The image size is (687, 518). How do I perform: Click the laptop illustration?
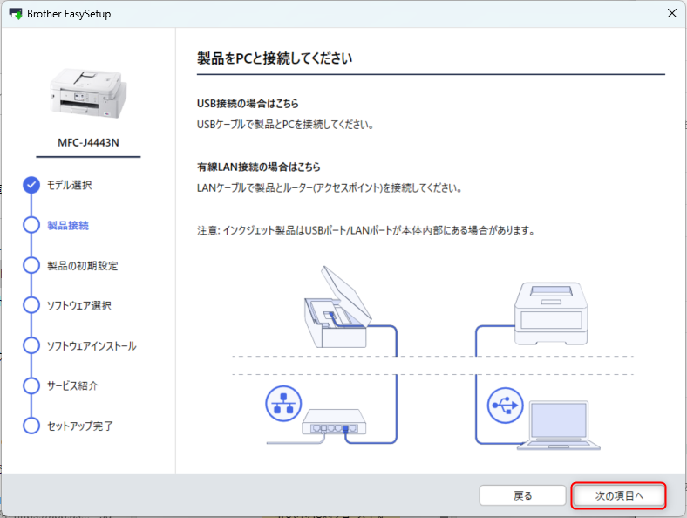coord(559,425)
